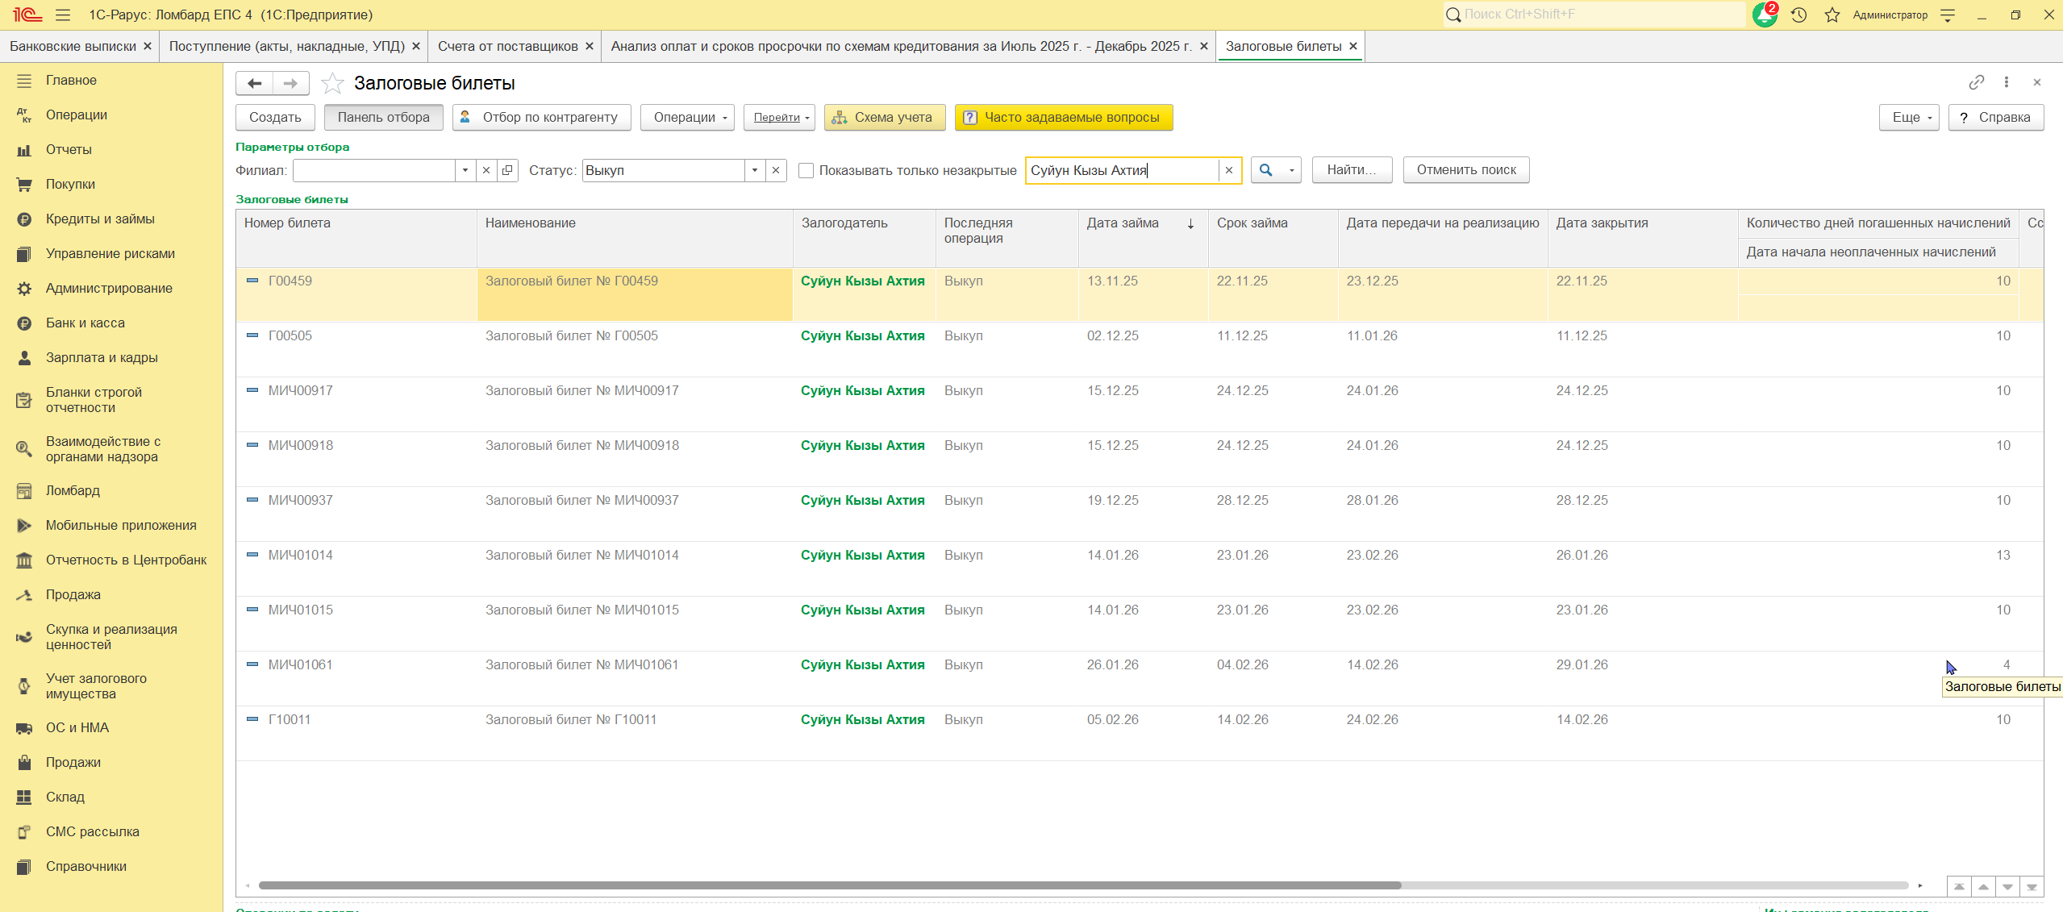Copy link to this form icon

pyautogui.click(x=1976, y=82)
